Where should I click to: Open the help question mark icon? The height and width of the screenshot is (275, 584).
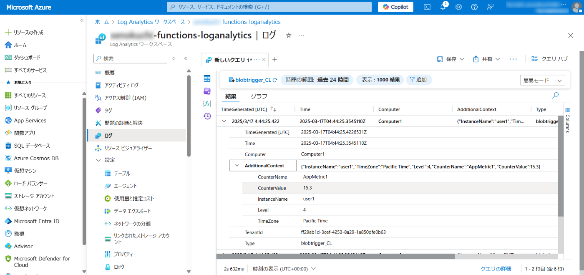pyautogui.click(x=474, y=7)
